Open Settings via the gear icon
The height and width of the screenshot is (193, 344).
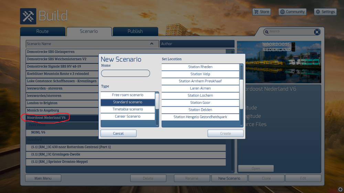point(318,12)
